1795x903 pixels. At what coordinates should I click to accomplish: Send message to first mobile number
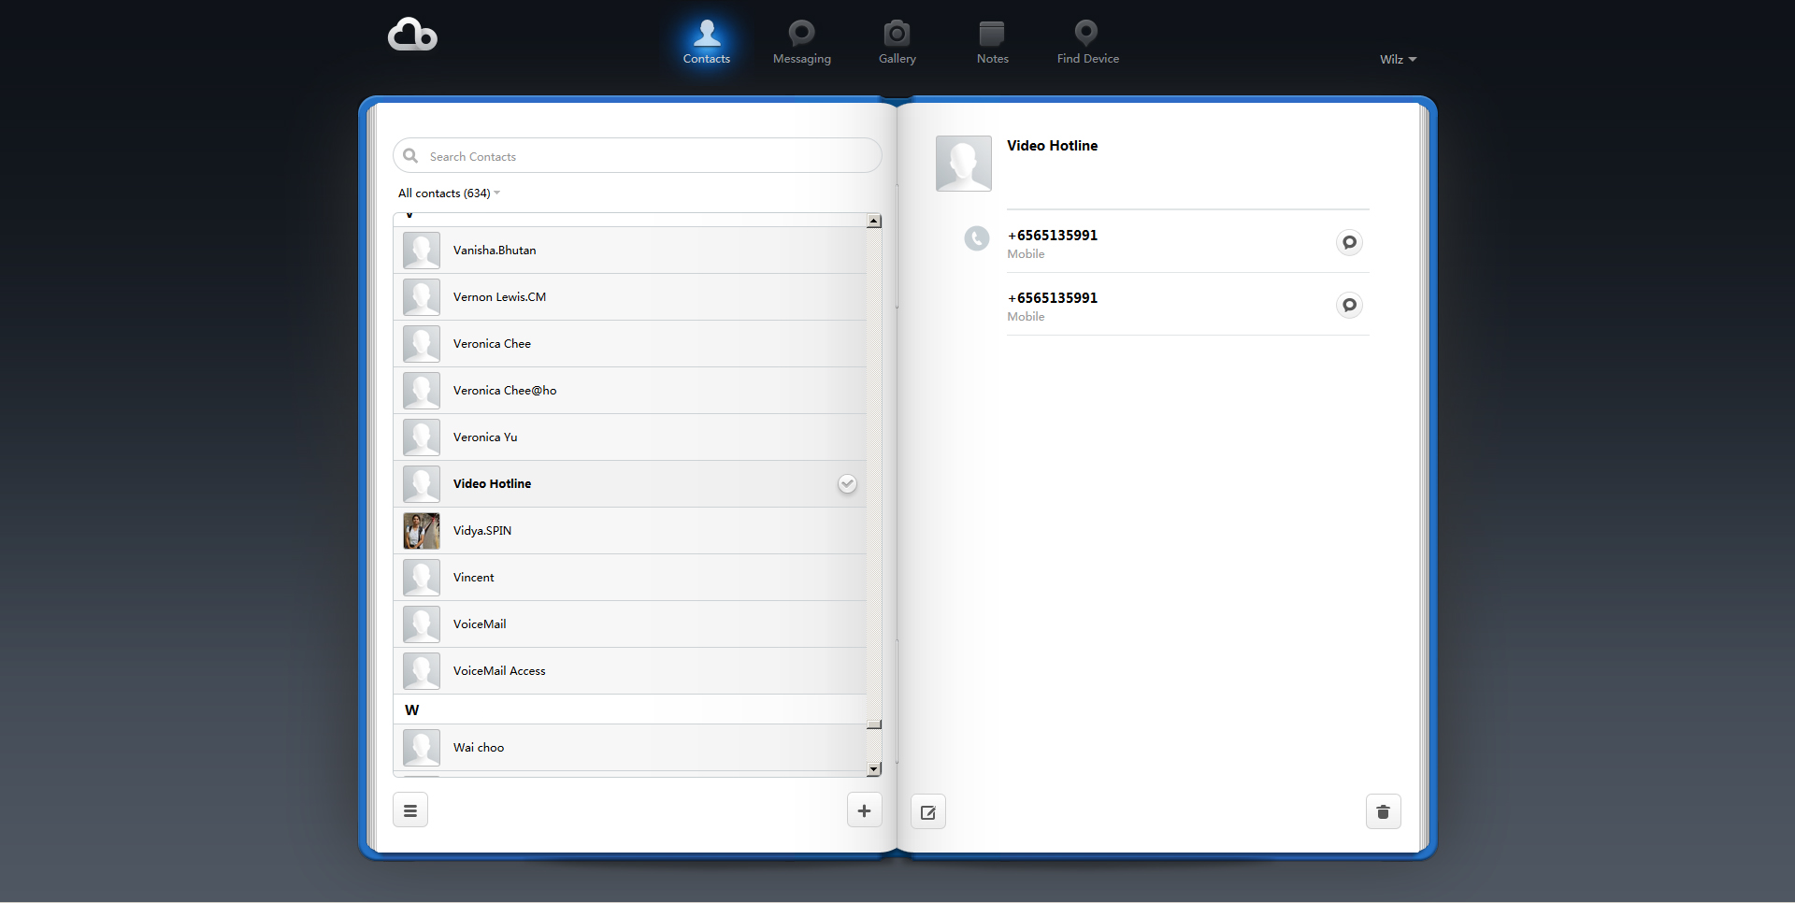pyautogui.click(x=1349, y=243)
